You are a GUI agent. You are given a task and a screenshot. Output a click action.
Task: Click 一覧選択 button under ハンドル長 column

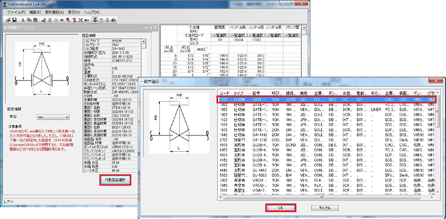[x=274, y=35]
